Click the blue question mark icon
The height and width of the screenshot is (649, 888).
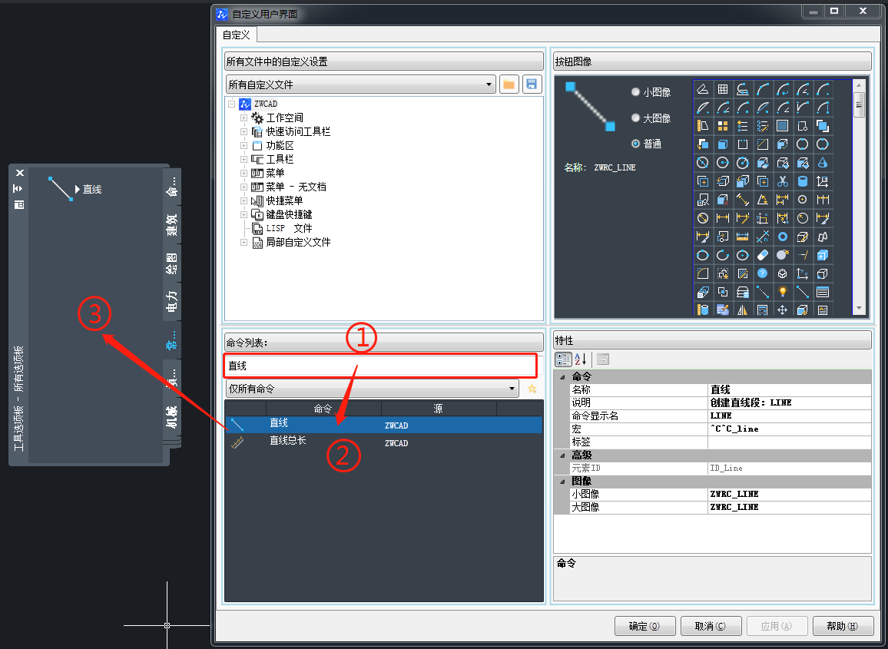[762, 273]
